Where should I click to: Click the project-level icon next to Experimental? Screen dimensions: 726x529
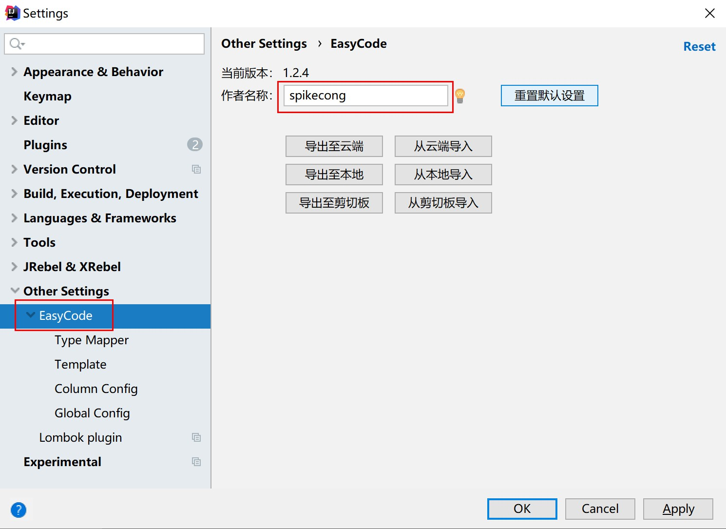pos(196,462)
